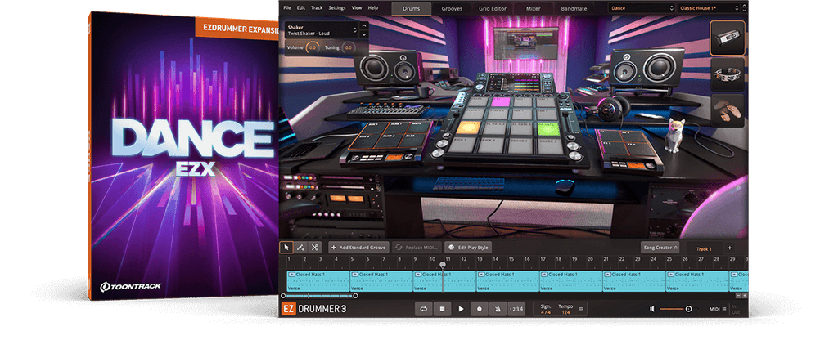Expand the Song Creator panel
The height and width of the screenshot is (340, 838).
coord(660,248)
